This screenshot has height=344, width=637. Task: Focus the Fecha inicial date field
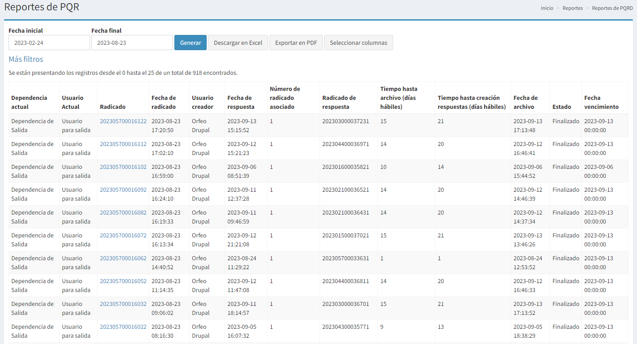49,43
